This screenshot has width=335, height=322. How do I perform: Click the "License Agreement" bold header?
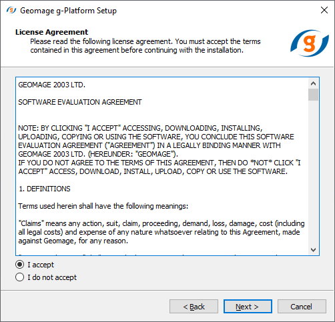point(51,32)
